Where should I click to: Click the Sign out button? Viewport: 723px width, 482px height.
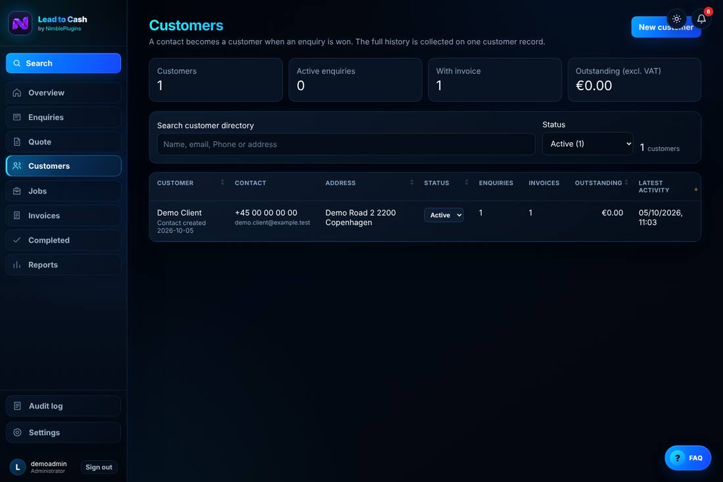99,467
